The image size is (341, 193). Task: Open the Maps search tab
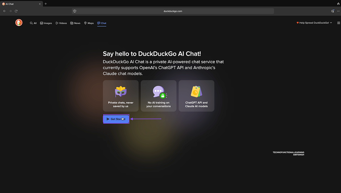pyautogui.click(x=89, y=23)
